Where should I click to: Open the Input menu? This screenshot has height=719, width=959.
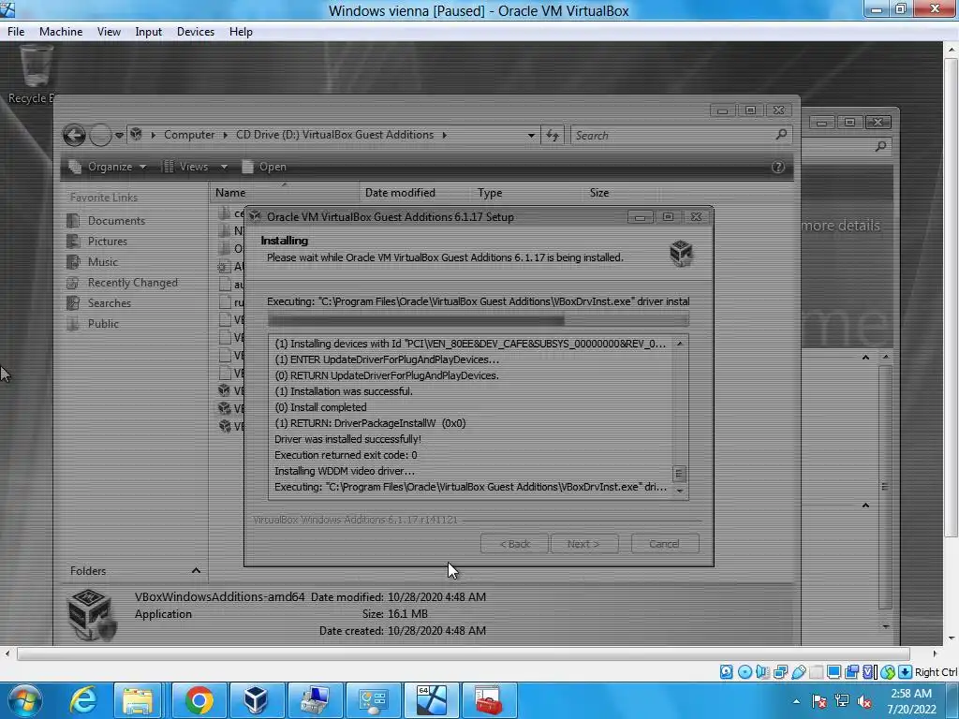[x=148, y=32]
